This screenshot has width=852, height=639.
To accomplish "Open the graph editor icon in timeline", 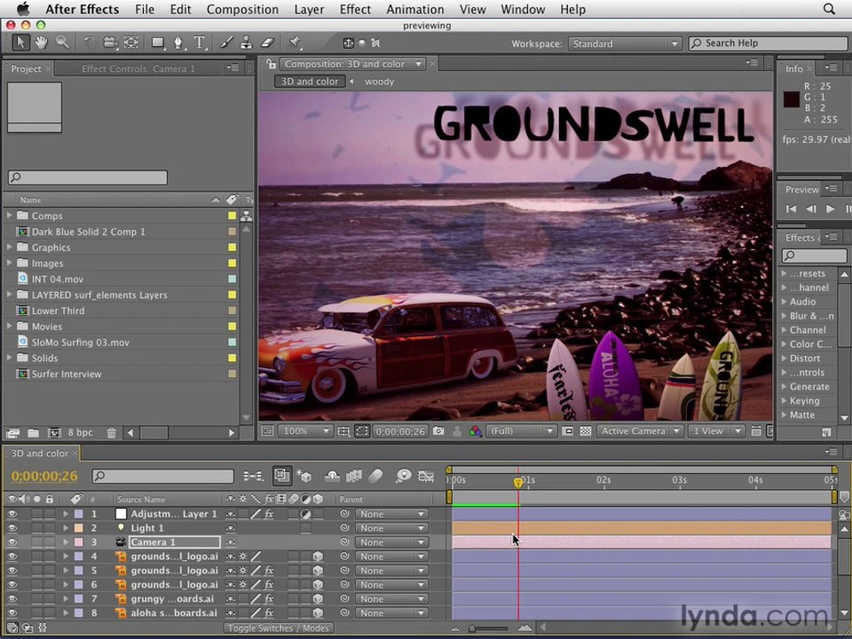I will [426, 476].
